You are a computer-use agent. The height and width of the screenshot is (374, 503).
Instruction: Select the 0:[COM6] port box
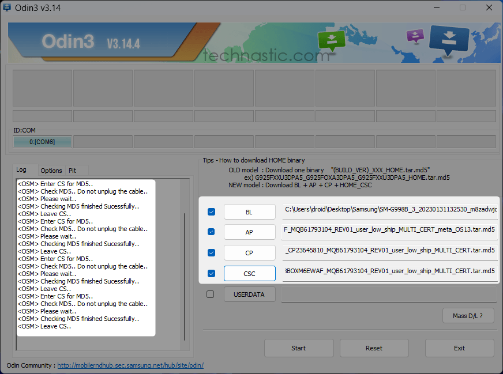coord(42,142)
